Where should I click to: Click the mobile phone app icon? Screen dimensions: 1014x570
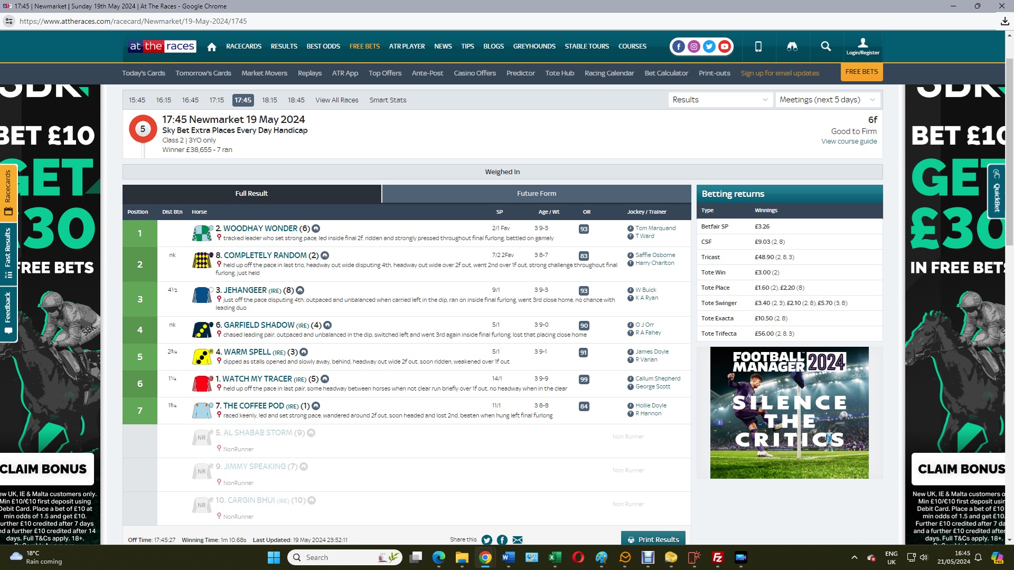tap(758, 46)
